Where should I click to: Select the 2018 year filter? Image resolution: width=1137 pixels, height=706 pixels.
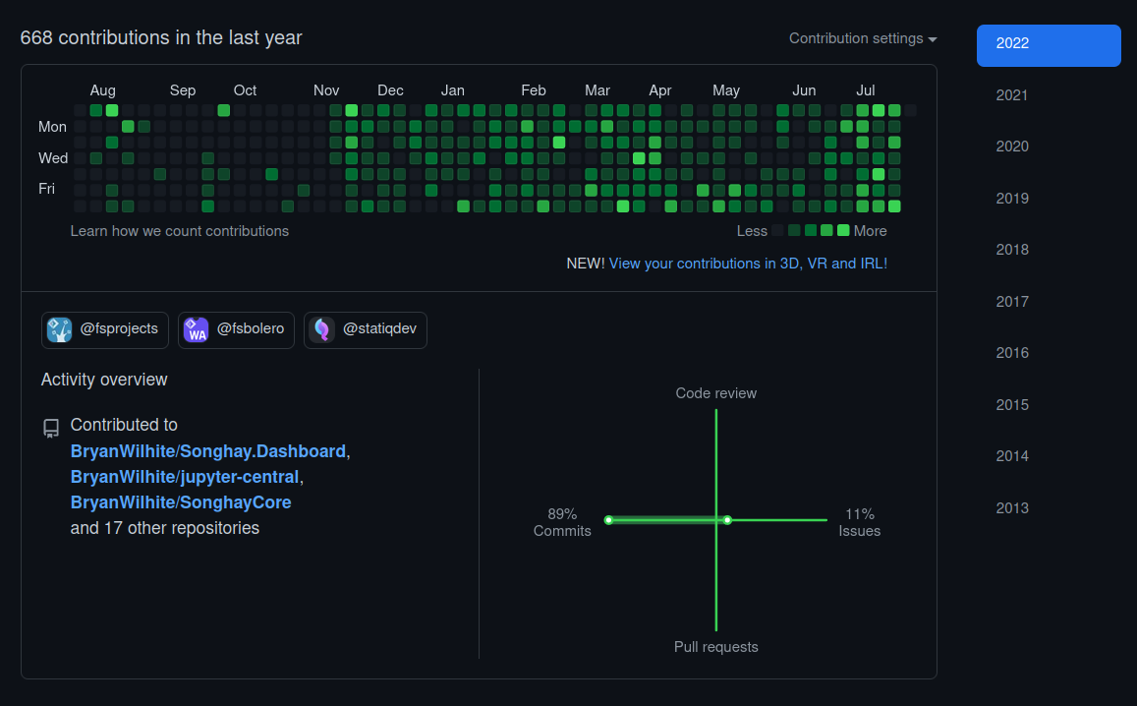pos(1011,250)
